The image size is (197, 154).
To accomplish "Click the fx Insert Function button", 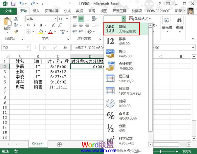I will [x=65, y=48].
